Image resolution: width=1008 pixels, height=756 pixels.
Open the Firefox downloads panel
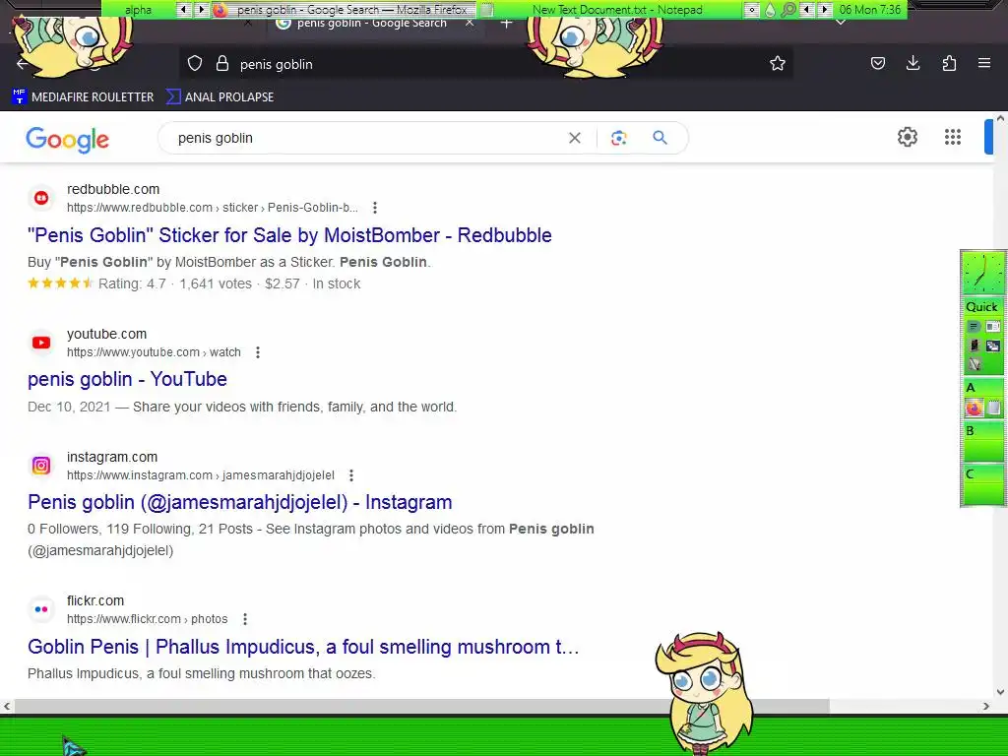[x=913, y=63]
